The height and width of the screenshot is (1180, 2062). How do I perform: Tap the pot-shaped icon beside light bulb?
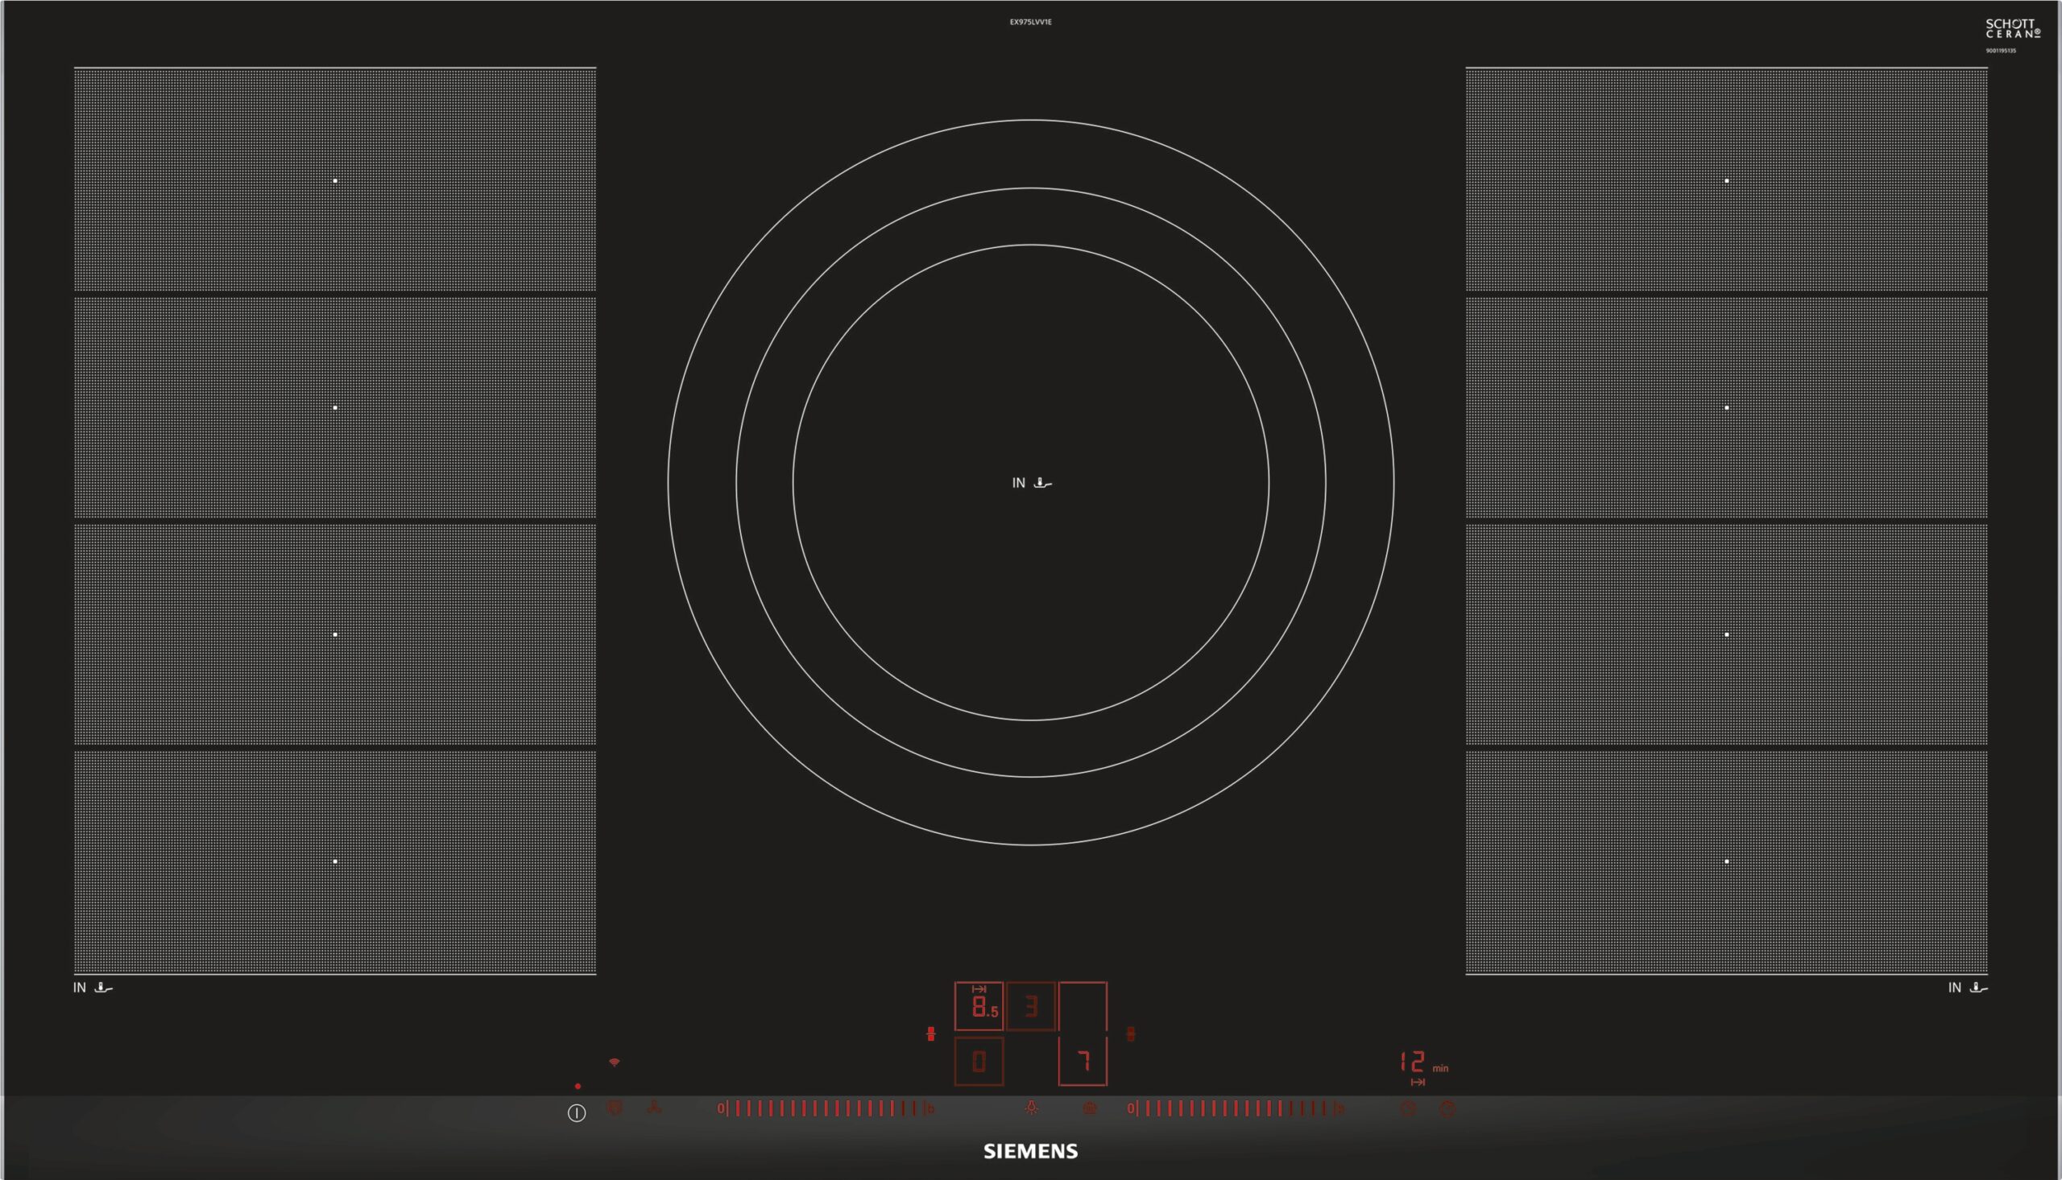(1090, 1108)
